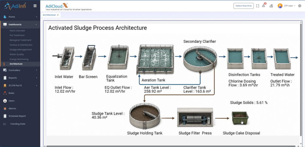Screen dimensions: 305x147
Task: Click the Clarifier Tank Level 163.6 m³ value
Action: click(197, 90)
